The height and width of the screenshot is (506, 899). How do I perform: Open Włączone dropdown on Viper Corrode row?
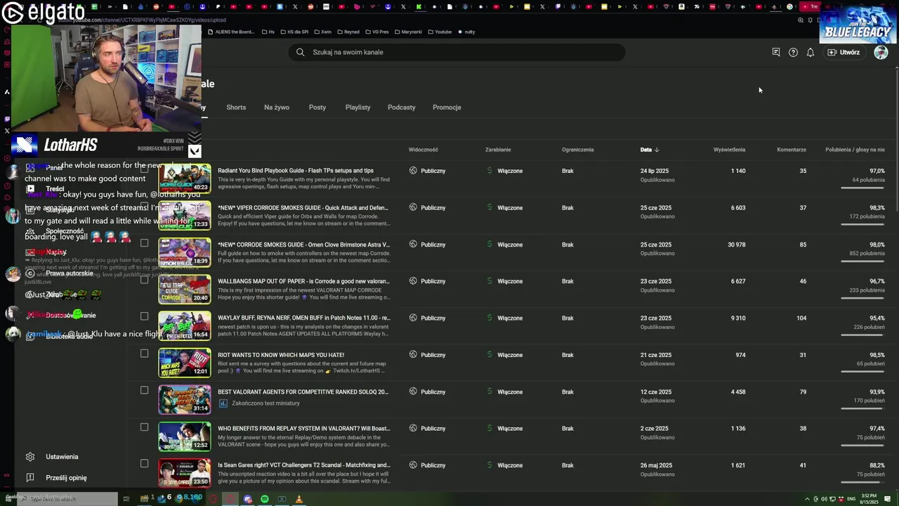coord(510,207)
